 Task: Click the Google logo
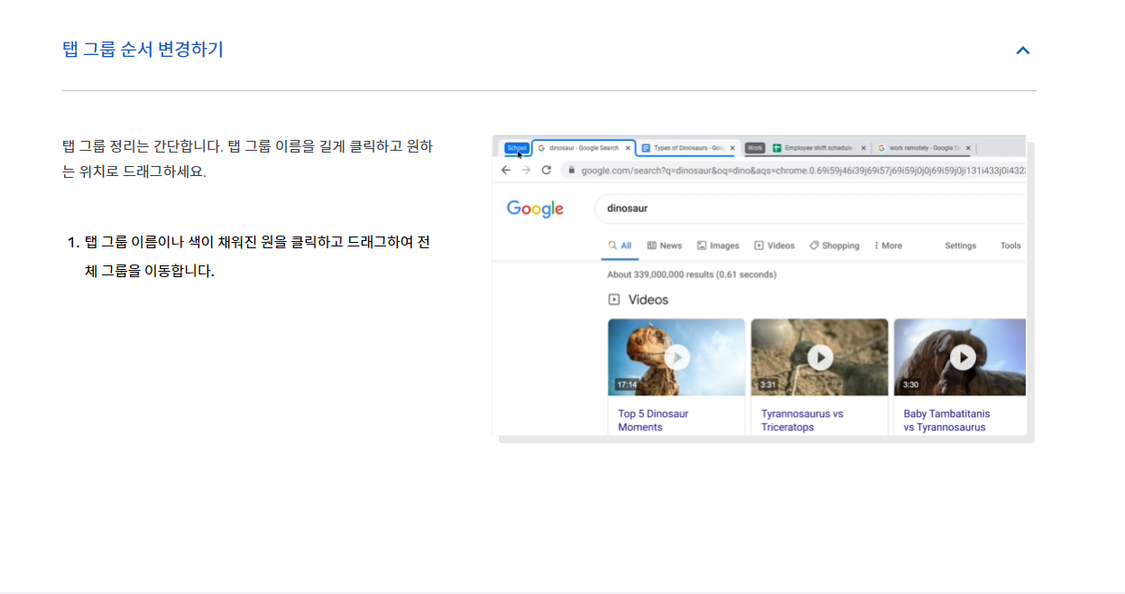[535, 209]
